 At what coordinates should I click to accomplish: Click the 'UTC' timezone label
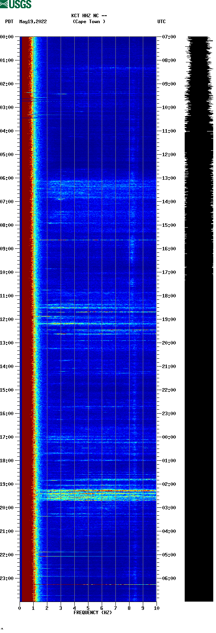pos(162,22)
